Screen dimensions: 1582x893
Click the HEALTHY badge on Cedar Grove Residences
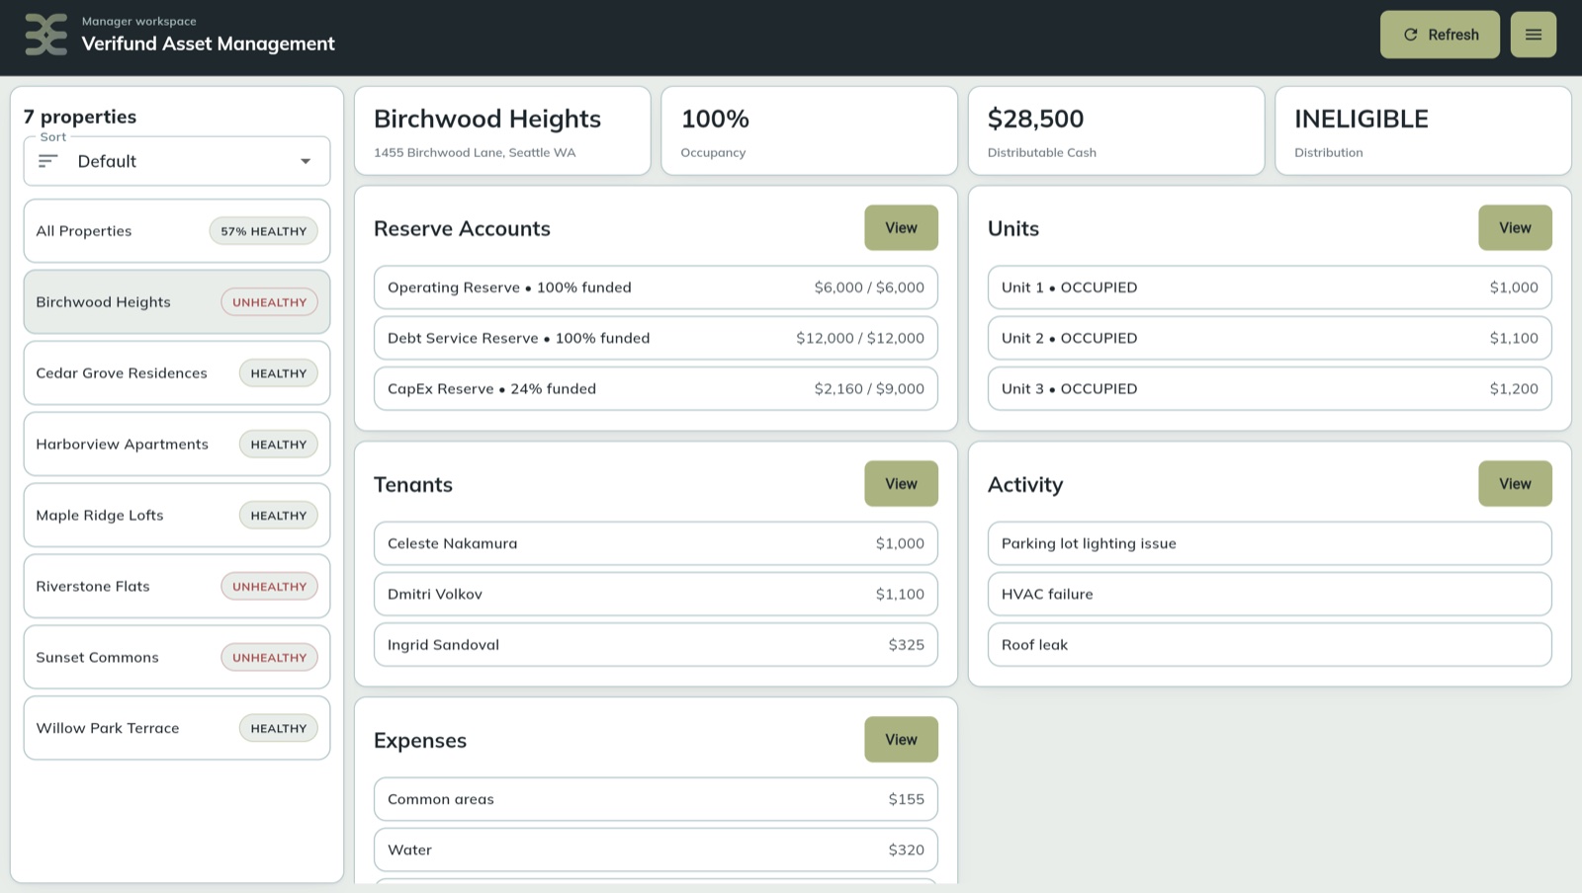pos(279,373)
